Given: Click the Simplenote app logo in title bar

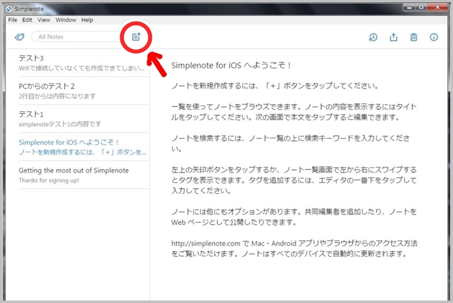Looking at the screenshot, I should tap(9, 9).
